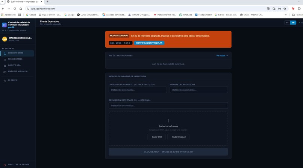
Task: Click the install app icon in address bar
Action: tap(274, 9)
